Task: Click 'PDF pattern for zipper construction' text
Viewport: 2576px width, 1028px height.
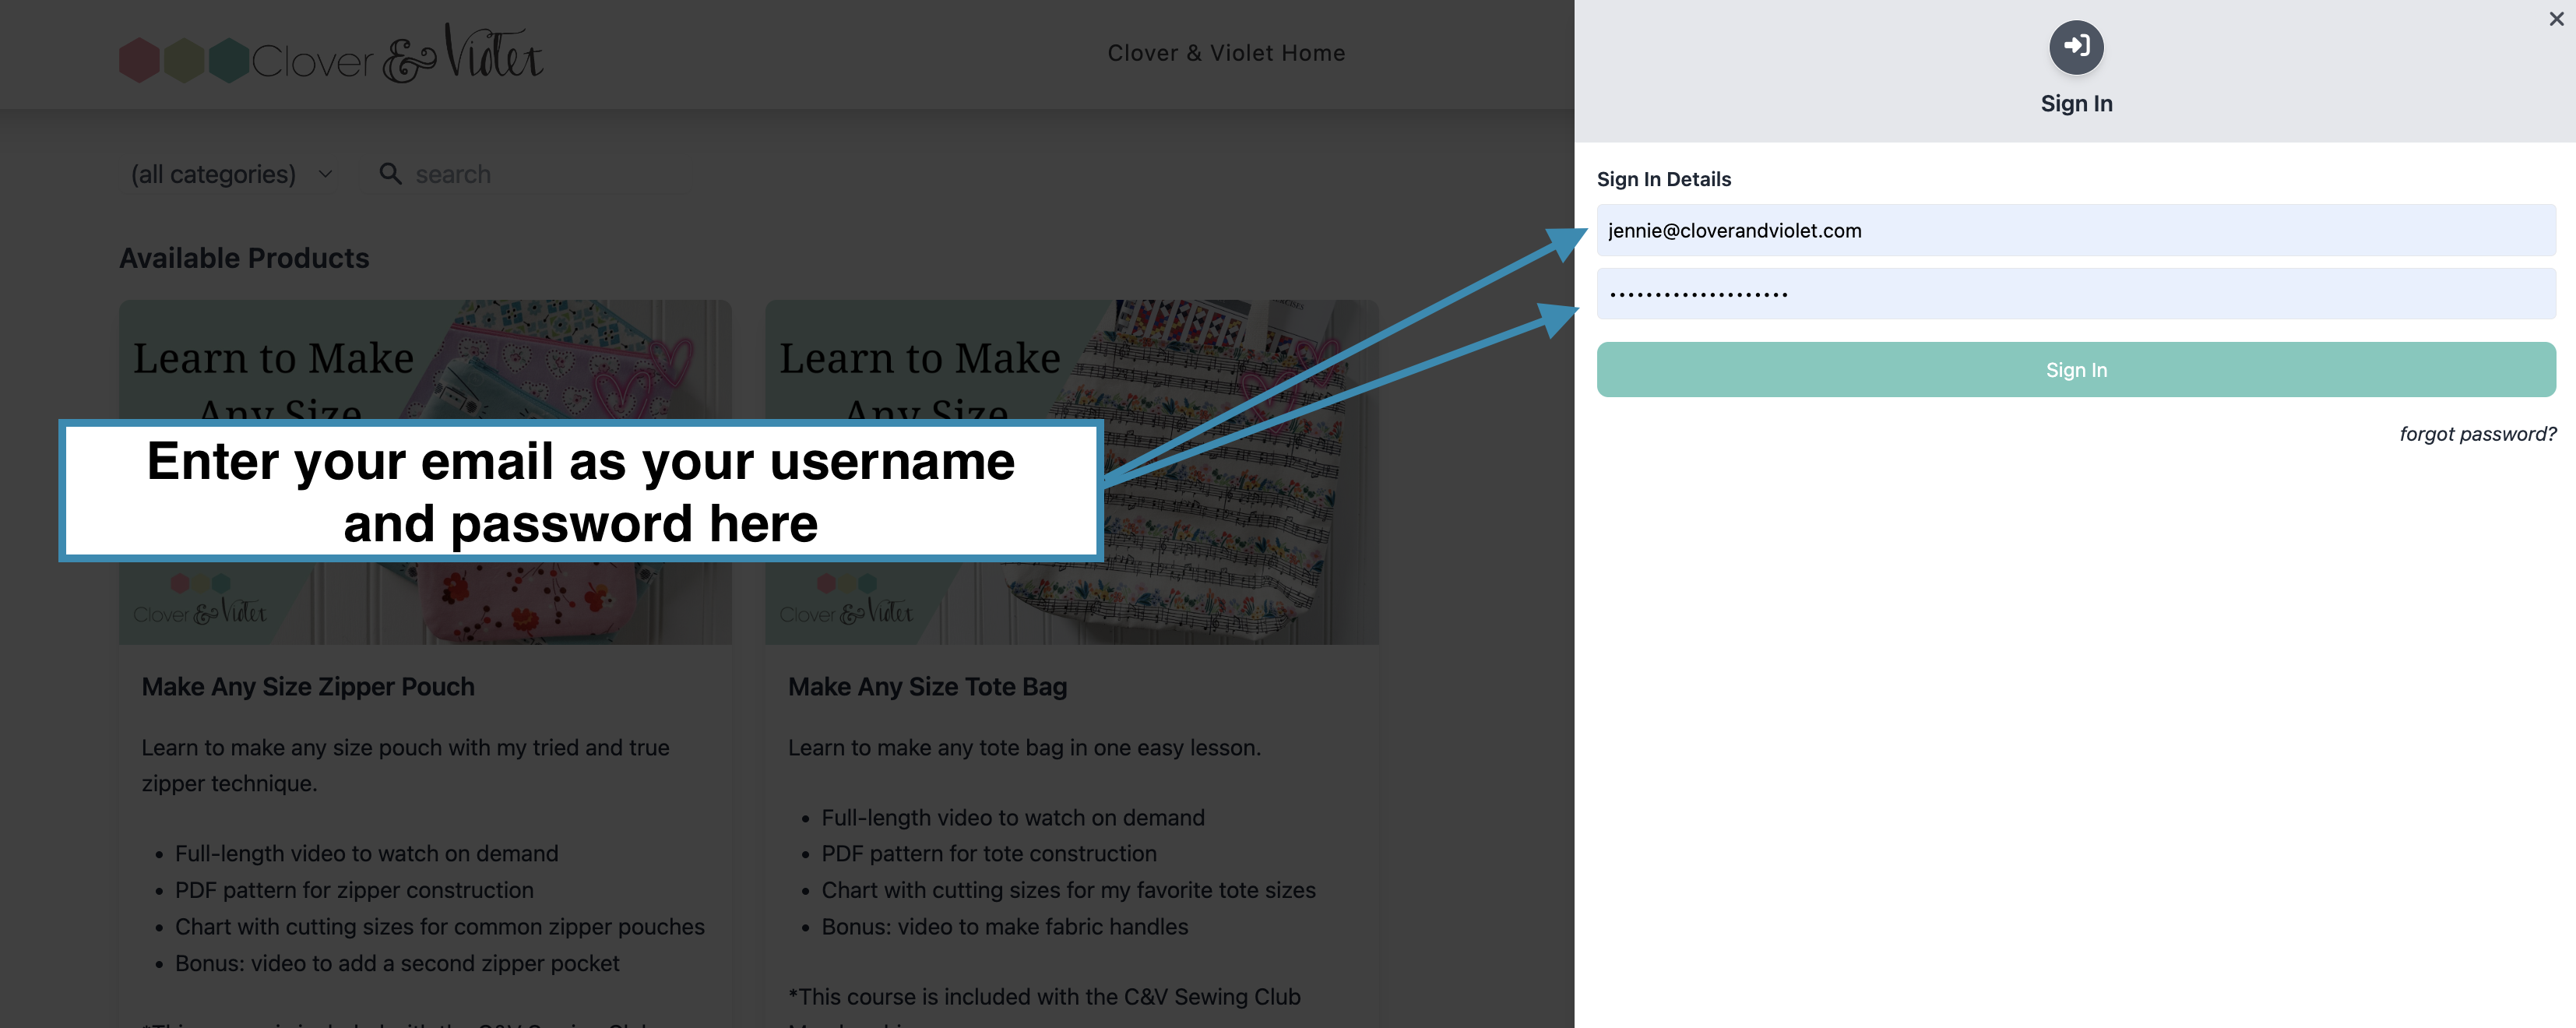Action: coord(354,890)
